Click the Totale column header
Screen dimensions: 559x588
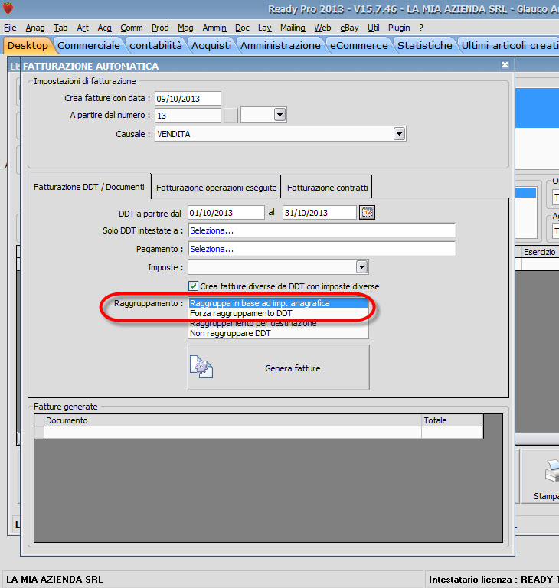coord(453,420)
